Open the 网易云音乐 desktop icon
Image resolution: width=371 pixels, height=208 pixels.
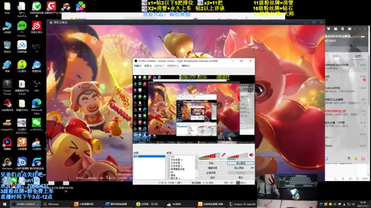pos(37,27)
